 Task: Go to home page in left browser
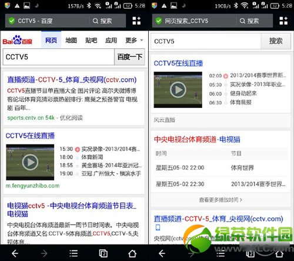point(132,253)
